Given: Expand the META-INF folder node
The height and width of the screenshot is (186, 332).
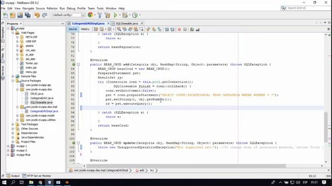Looking at the screenshot, I should click(x=17, y=37).
